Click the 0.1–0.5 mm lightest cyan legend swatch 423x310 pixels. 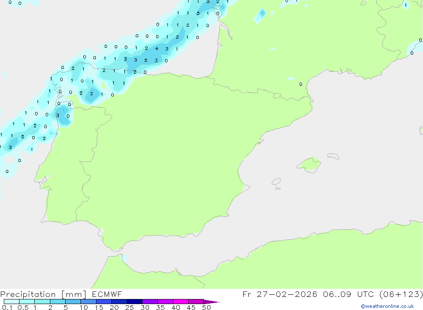(x=11, y=302)
